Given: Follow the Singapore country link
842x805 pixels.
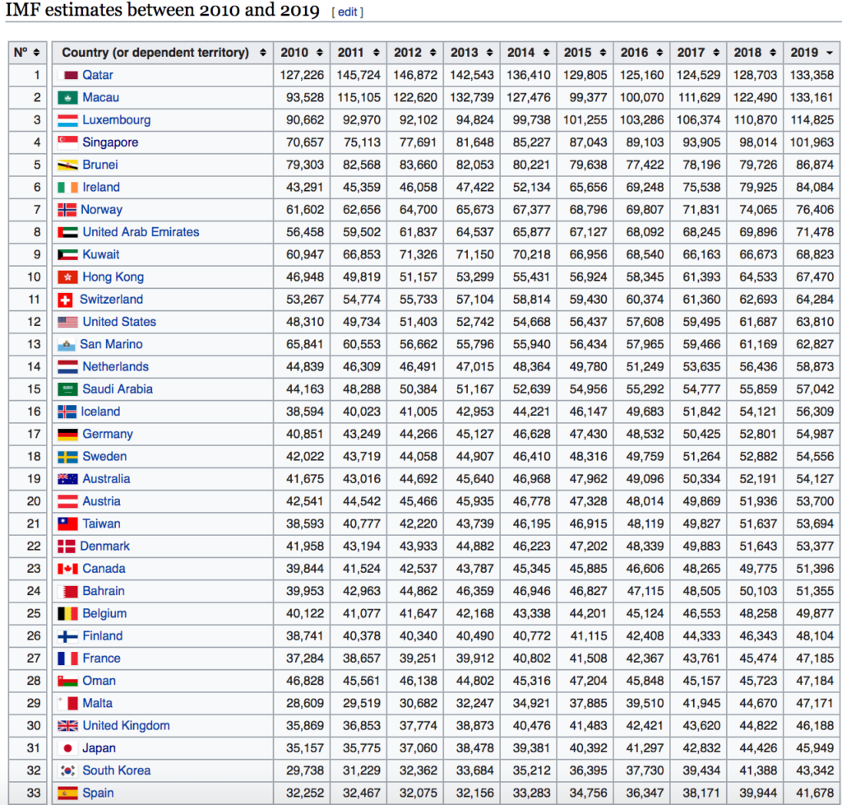Looking at the screenshot, I should point(111,142).
